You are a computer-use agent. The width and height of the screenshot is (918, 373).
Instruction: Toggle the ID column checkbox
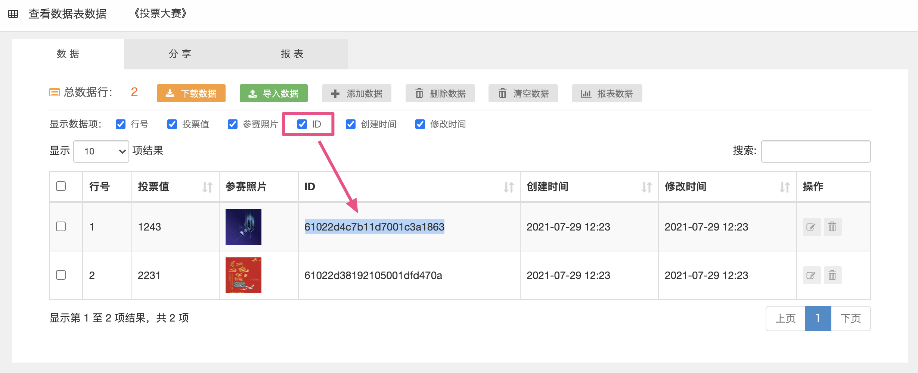[x=302, y=124]
